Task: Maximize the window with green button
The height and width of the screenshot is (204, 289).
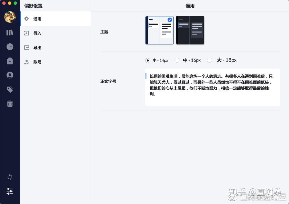Action: (15, 3)
